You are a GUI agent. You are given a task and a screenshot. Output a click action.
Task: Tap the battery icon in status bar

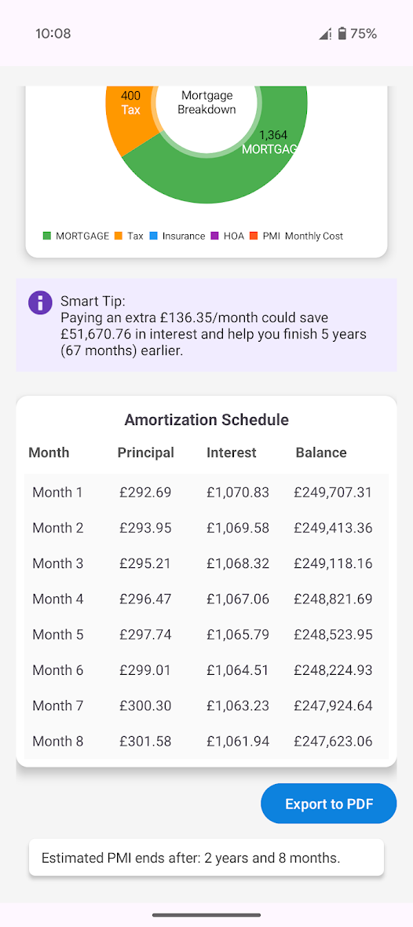342,34
